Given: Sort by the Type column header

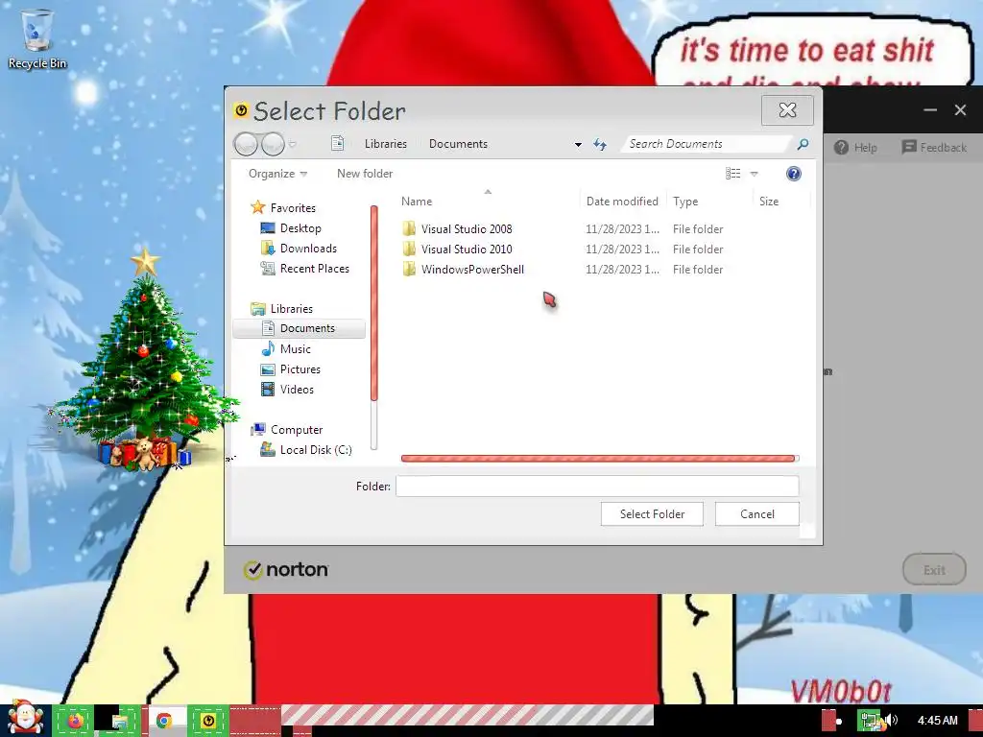Looking at the screenshot, I should click(x=709, y=202).
